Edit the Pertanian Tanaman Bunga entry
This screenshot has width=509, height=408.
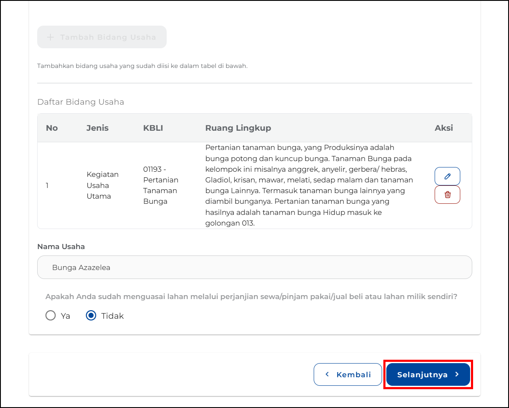coord(447,176)
